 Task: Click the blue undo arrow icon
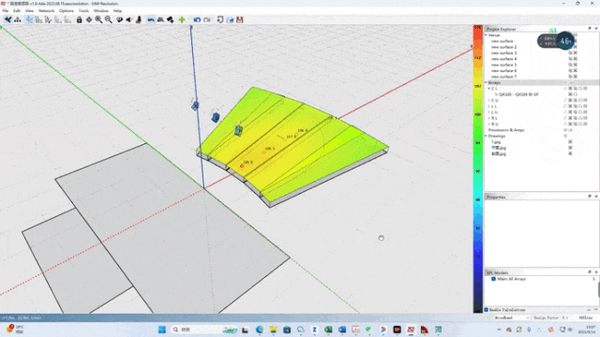197,20
